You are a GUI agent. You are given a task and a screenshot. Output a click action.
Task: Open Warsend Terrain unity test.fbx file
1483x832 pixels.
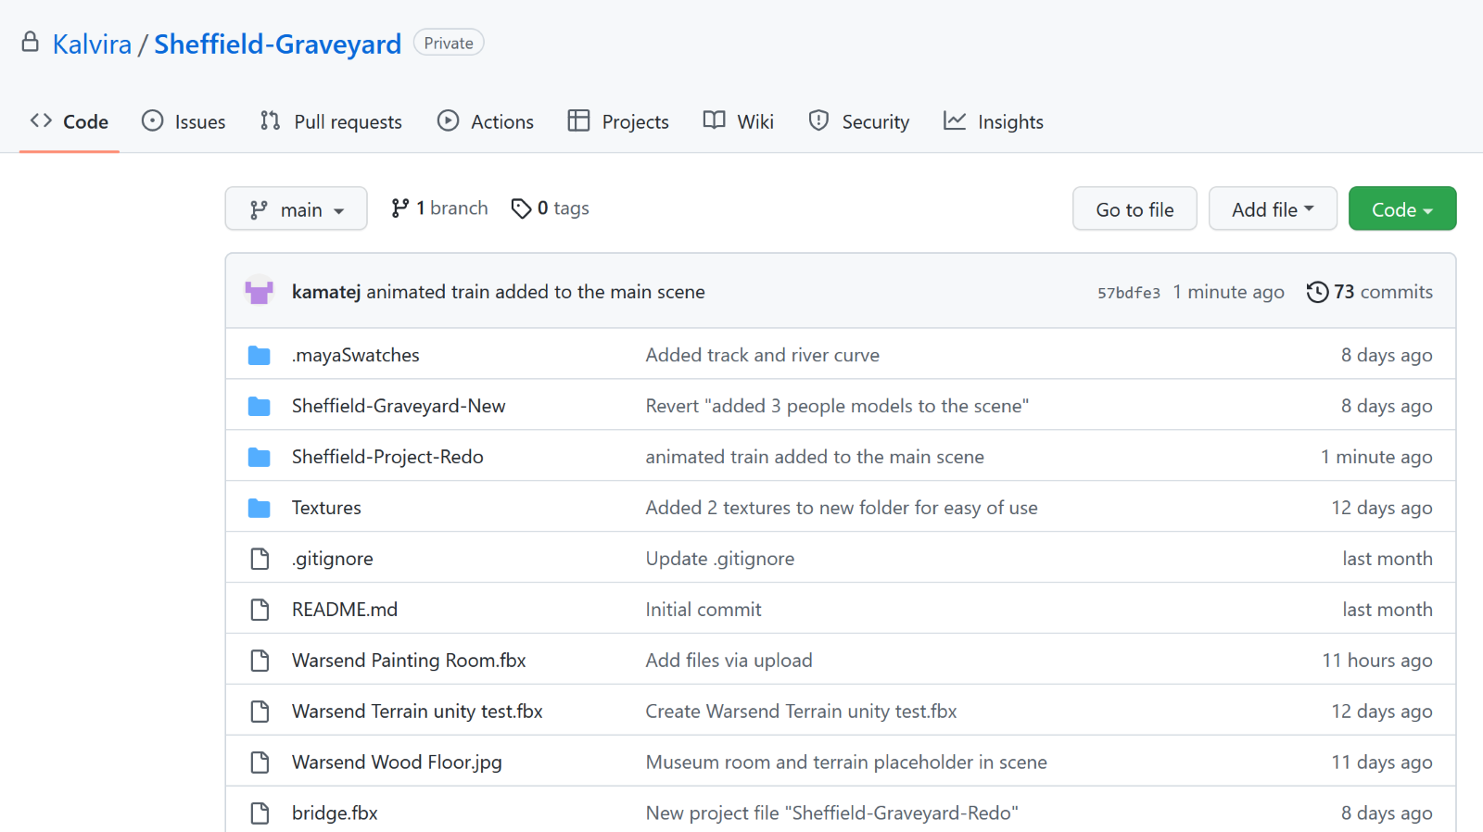click(417, 712)
